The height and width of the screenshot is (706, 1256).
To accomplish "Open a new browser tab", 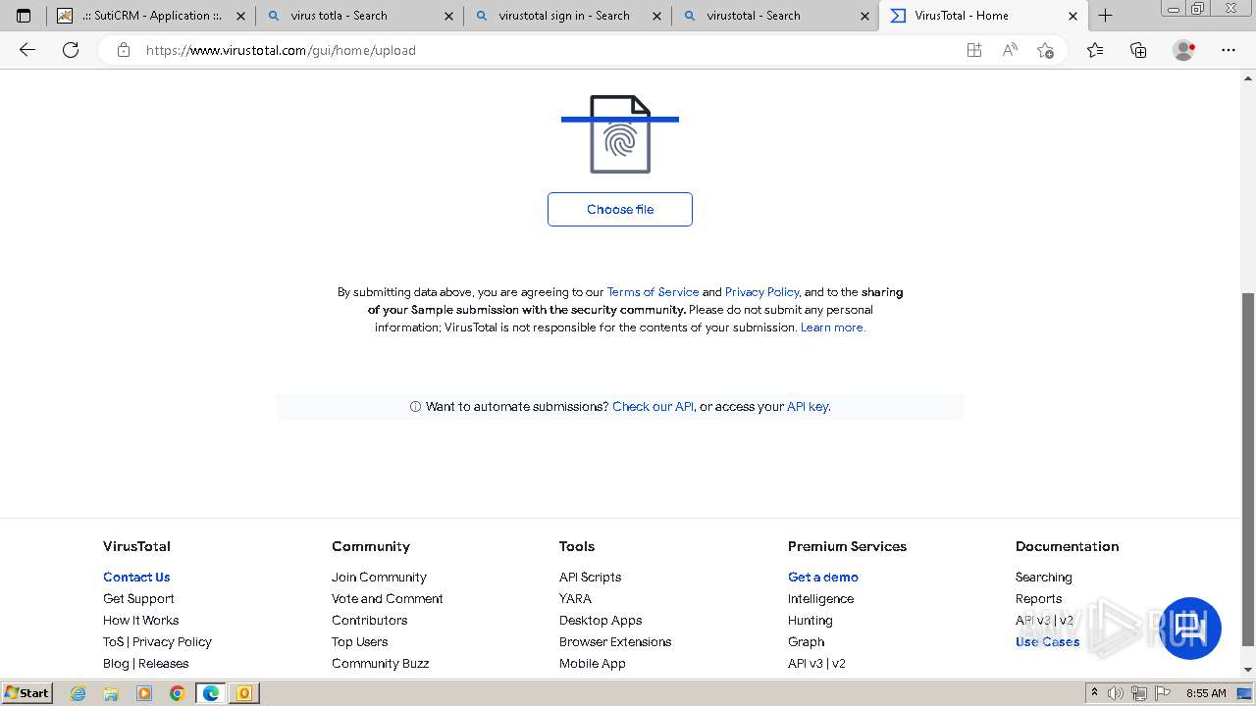I will tap(1105, 16).
